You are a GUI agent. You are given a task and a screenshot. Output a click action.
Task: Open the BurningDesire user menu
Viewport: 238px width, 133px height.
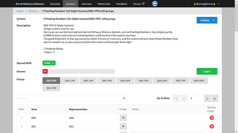[206, 4]
